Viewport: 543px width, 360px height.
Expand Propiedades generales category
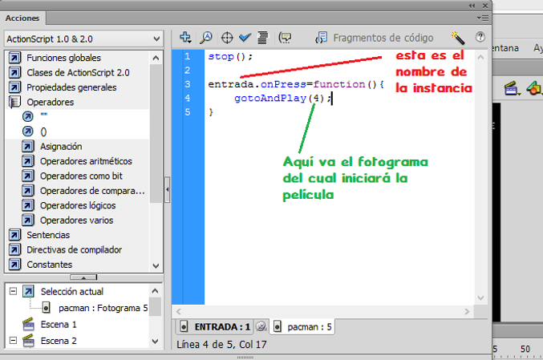tap(63, 87)
